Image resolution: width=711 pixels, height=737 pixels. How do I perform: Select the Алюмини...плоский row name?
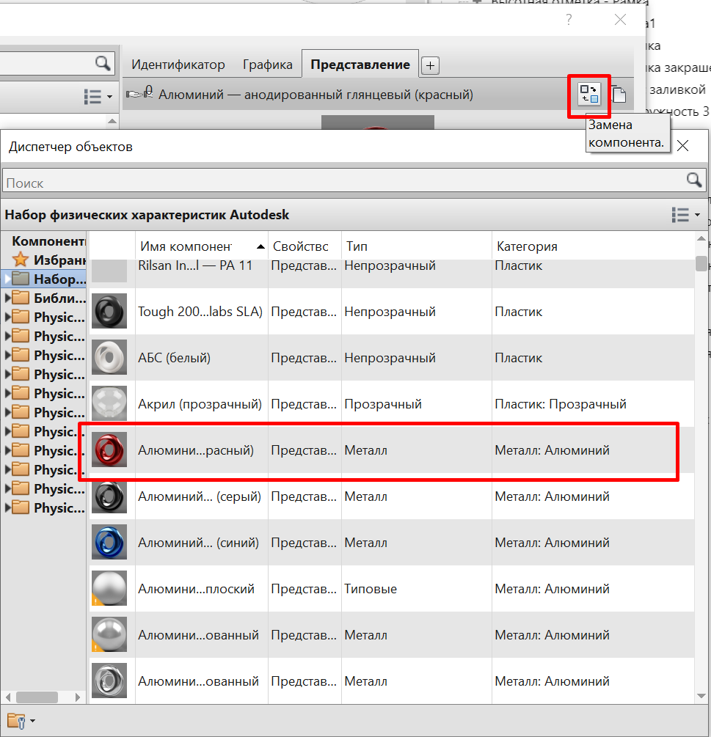click(x=196, y=588)
